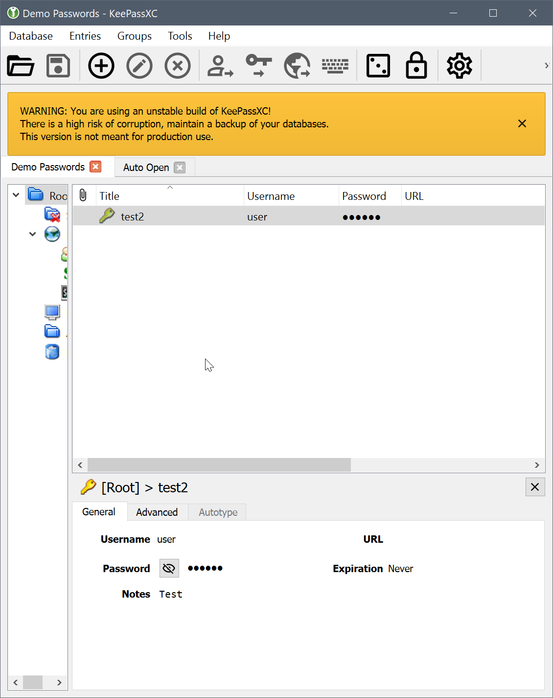The image size is (553, 698).
Task: Collapse the globe group tree node
Action: click(33, 234)
